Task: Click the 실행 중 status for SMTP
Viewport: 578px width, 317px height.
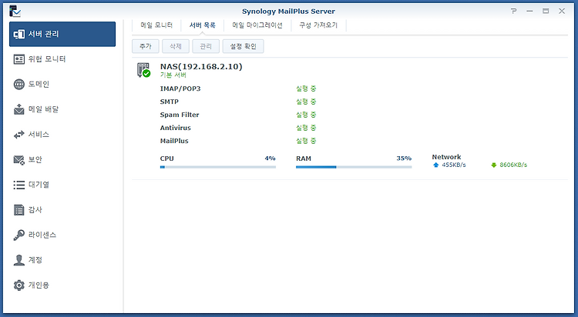Action: click(x=306, y=102)
